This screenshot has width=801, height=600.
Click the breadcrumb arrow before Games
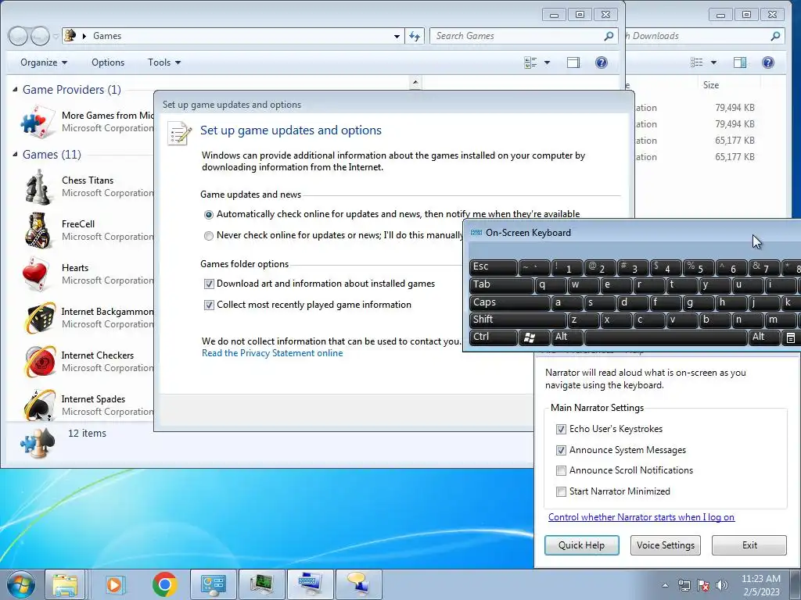[x=84, y=36]
